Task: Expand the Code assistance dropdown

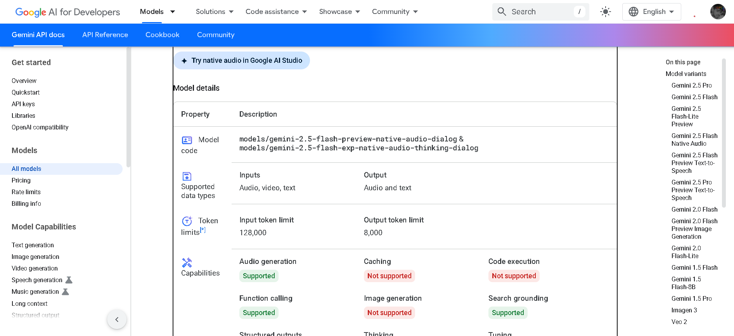Action: point(276,12)
